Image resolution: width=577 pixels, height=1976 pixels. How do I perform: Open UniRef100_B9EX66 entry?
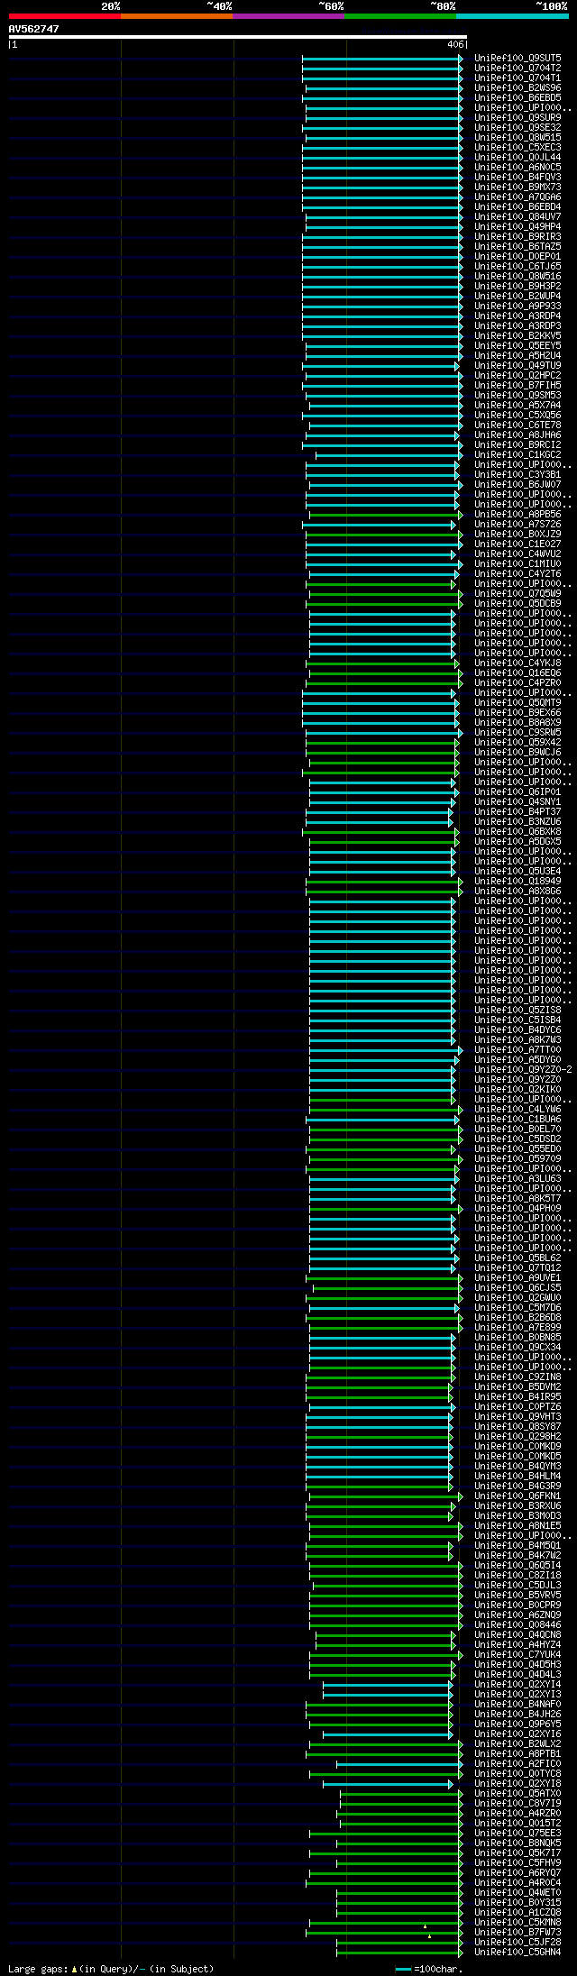click(517, 713)
